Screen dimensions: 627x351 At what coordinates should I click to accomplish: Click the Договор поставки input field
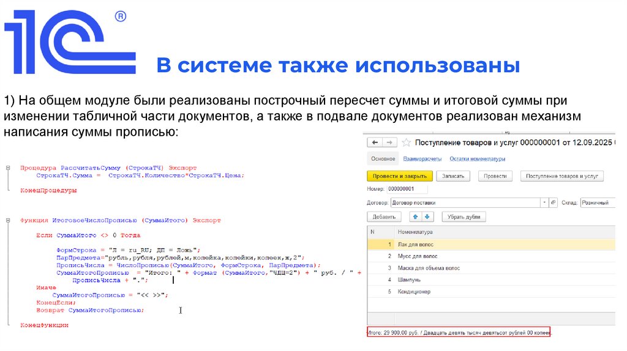click(x=465, y=202)
